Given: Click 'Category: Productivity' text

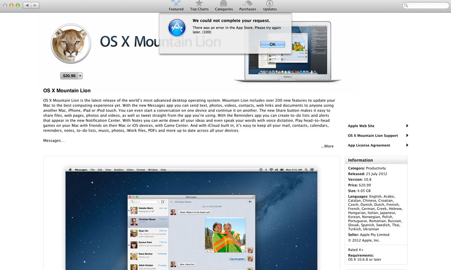Looking at the screenshot, I should 367,168.
